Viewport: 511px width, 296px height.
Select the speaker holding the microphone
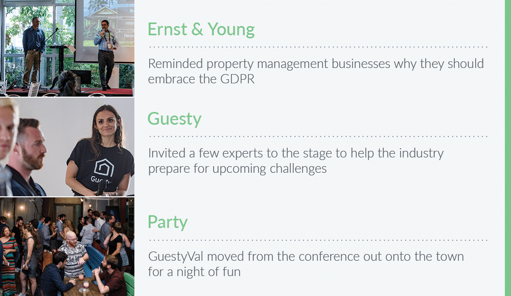pyautogui.click(x=105, y=55)
